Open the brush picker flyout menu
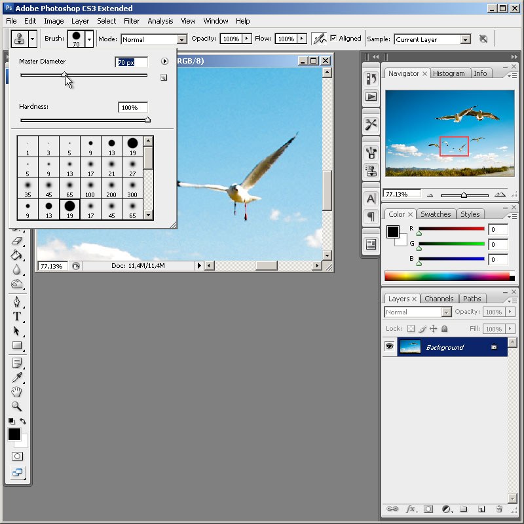Viewport: 524px width, 524px height. (x=164, y=61)
